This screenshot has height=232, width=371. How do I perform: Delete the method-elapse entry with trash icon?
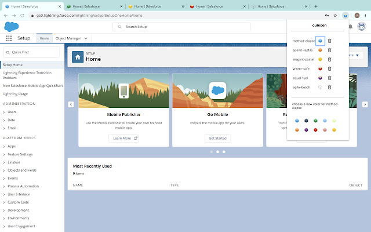click(x=329, y=41)
